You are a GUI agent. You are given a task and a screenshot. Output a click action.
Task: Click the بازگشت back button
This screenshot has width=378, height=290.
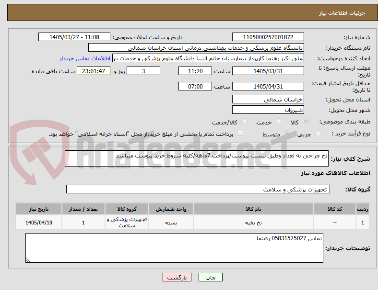click(177, 277)
